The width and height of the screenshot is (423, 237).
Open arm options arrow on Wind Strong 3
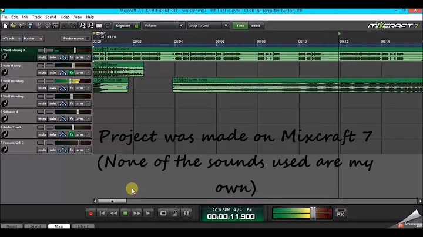(88, 57)
